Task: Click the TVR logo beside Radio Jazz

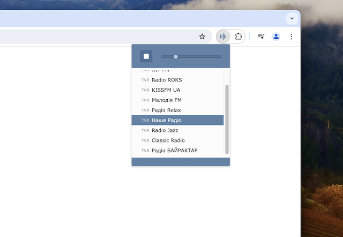Action: click(145, 130)
